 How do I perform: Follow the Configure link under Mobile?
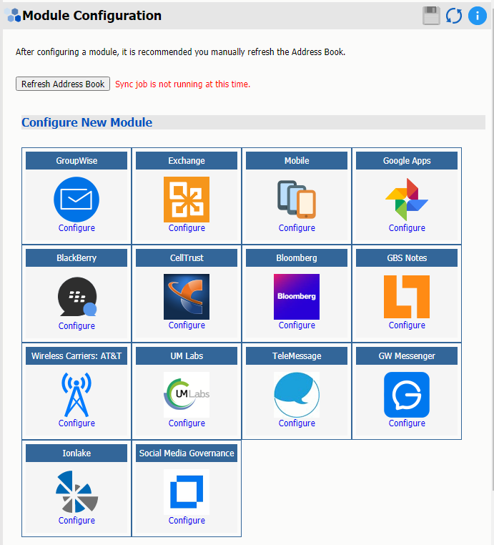coord(297,228)
